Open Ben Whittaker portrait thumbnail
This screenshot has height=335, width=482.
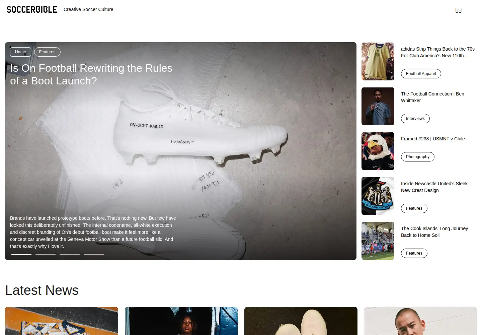tap(378, 106)
